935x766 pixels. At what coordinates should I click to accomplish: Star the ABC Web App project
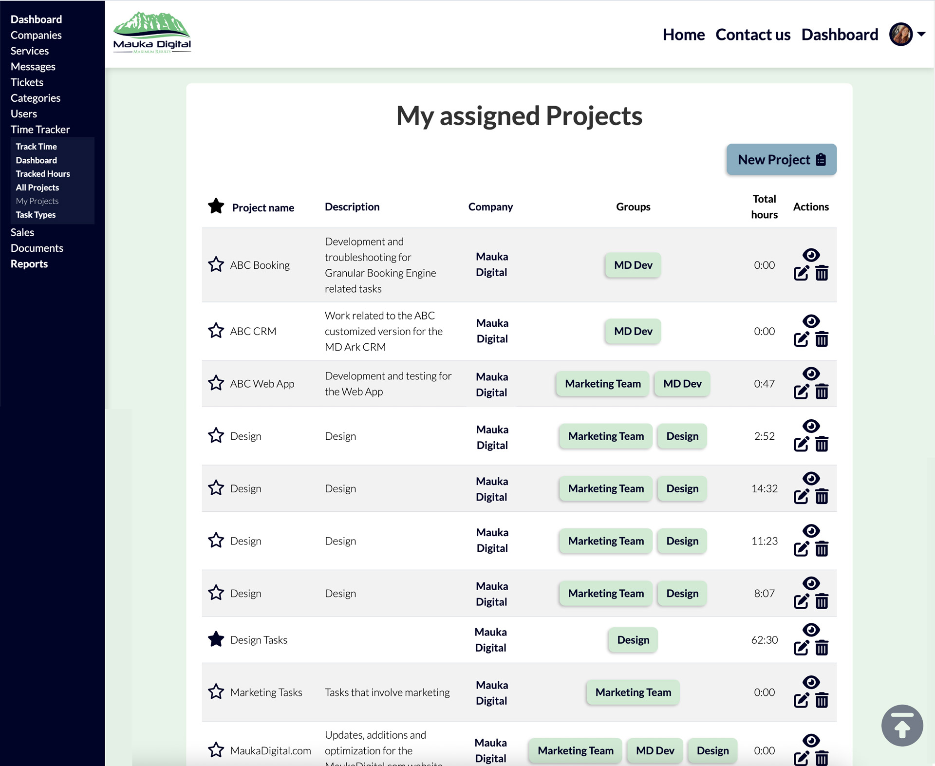pyautogui.click(x=216, y=383)
